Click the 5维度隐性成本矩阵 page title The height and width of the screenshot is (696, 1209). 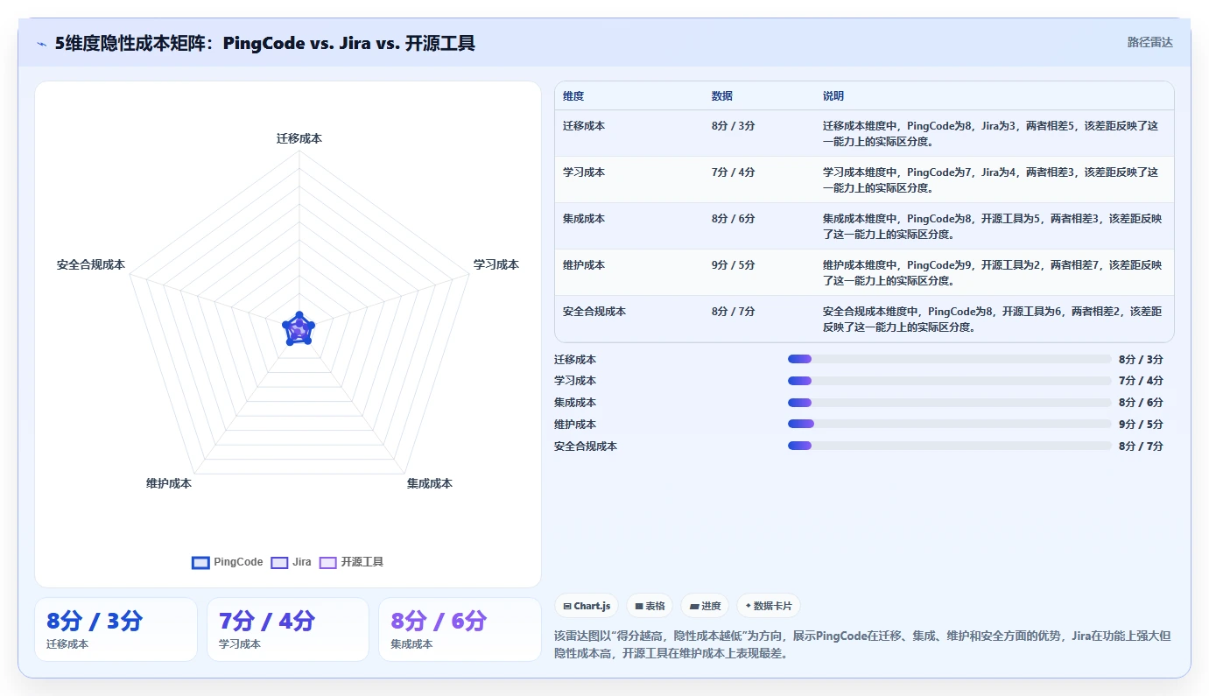point(265,43)
